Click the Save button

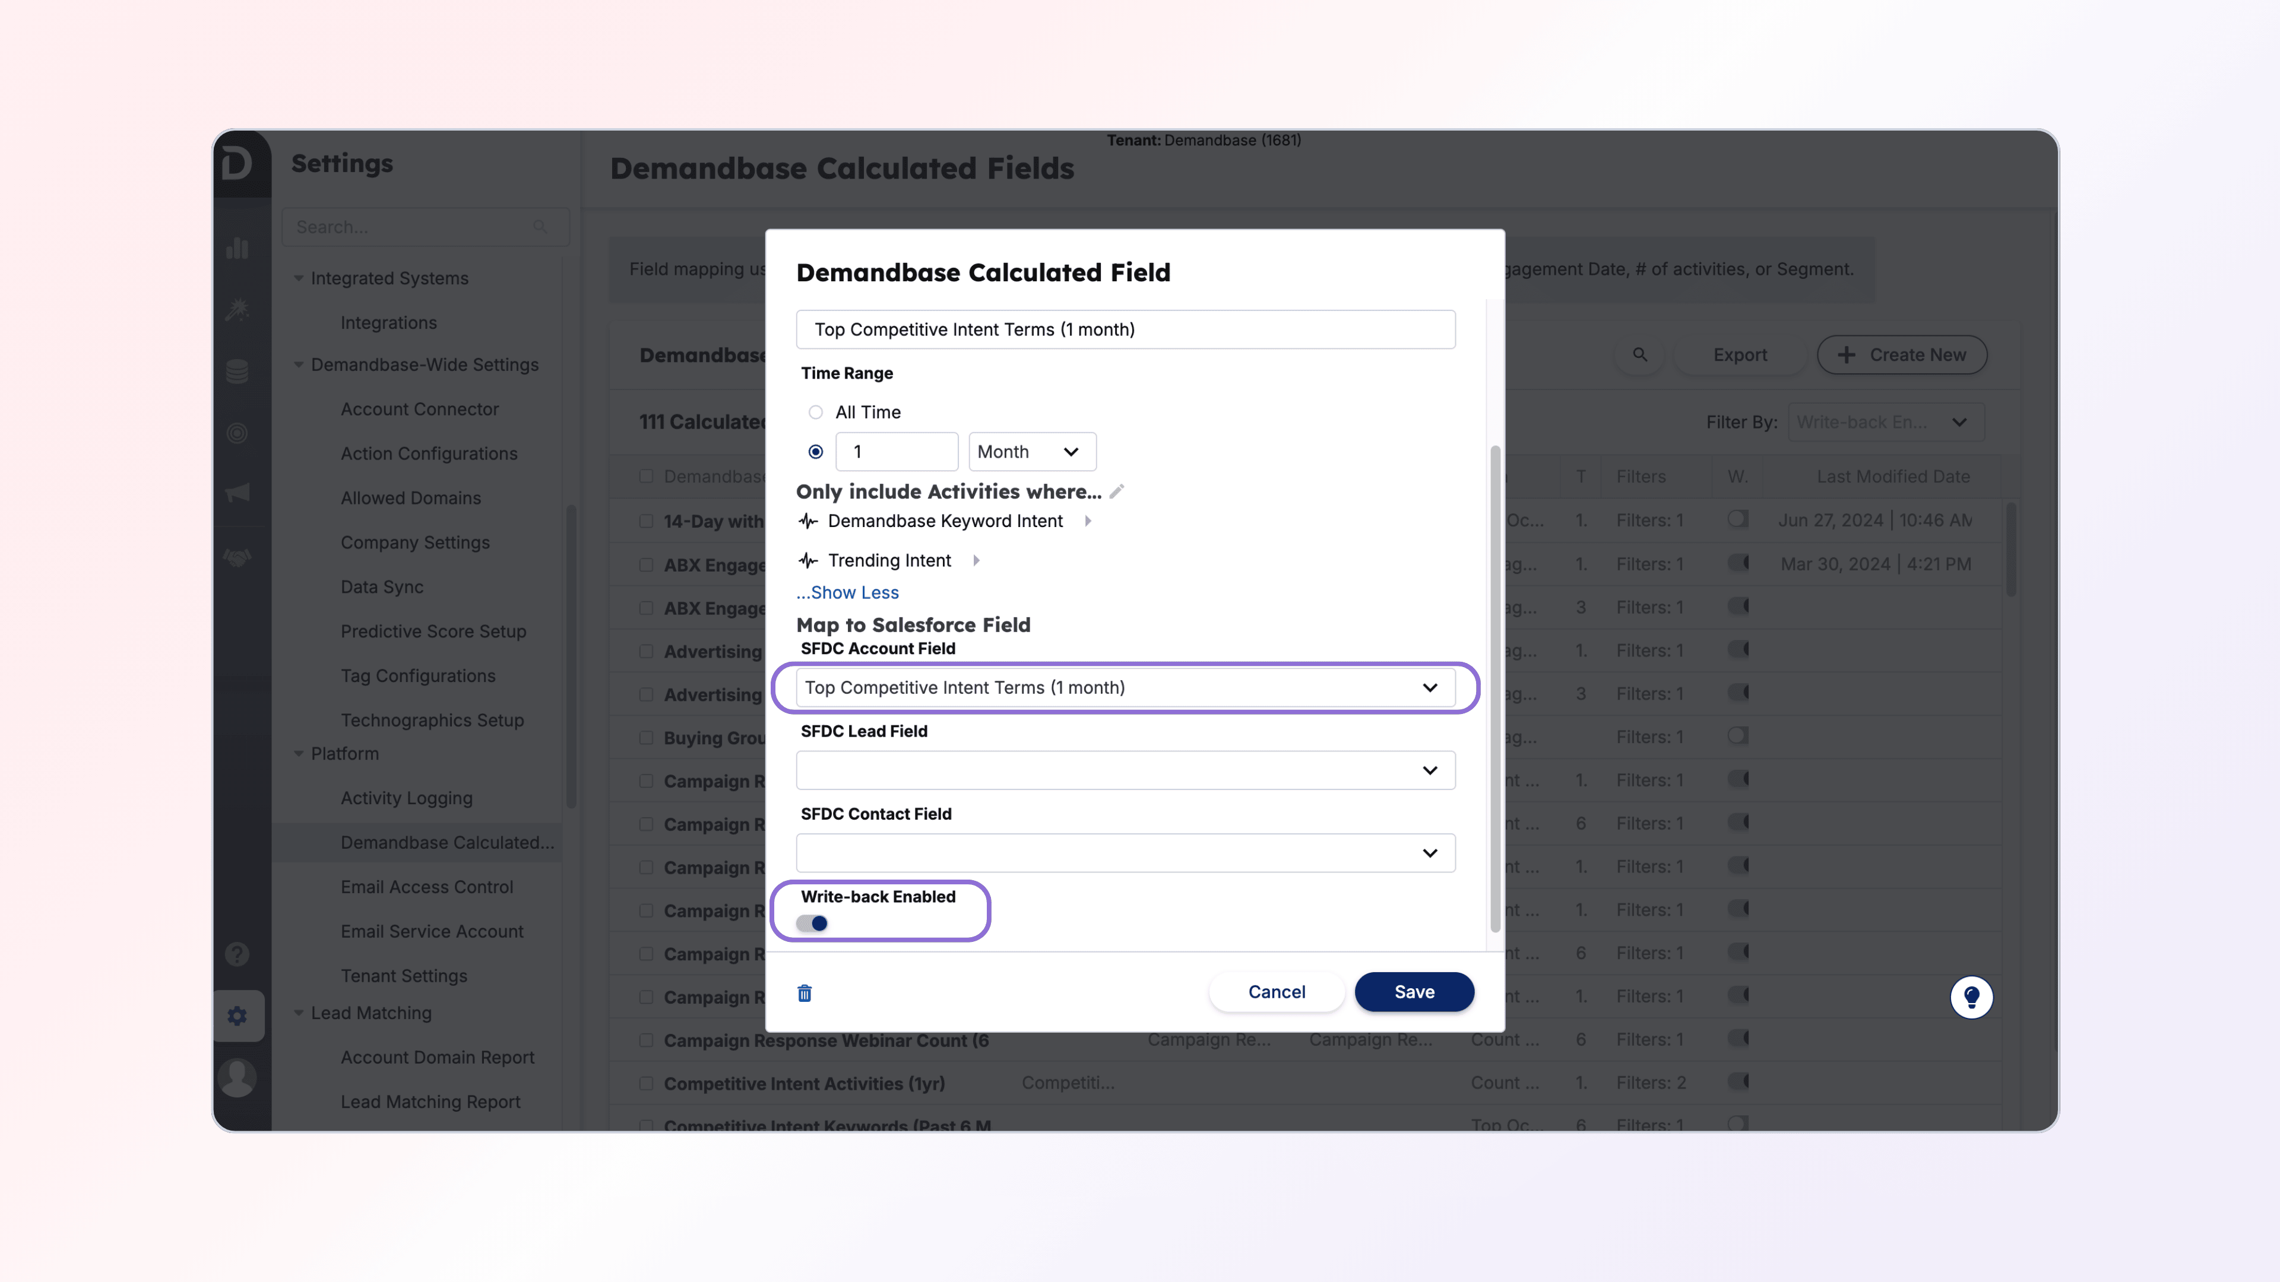(x=1414, y=992)
